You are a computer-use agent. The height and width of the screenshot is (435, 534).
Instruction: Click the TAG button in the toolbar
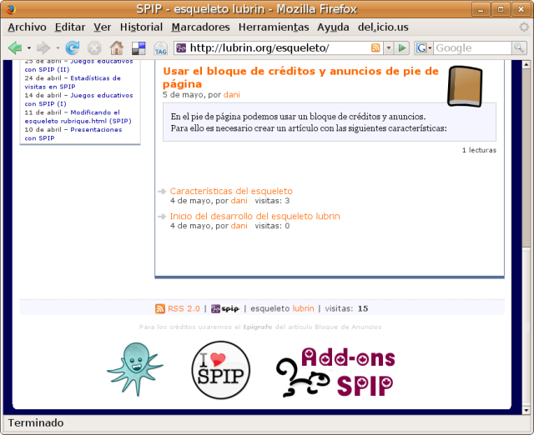click(160, 47)
